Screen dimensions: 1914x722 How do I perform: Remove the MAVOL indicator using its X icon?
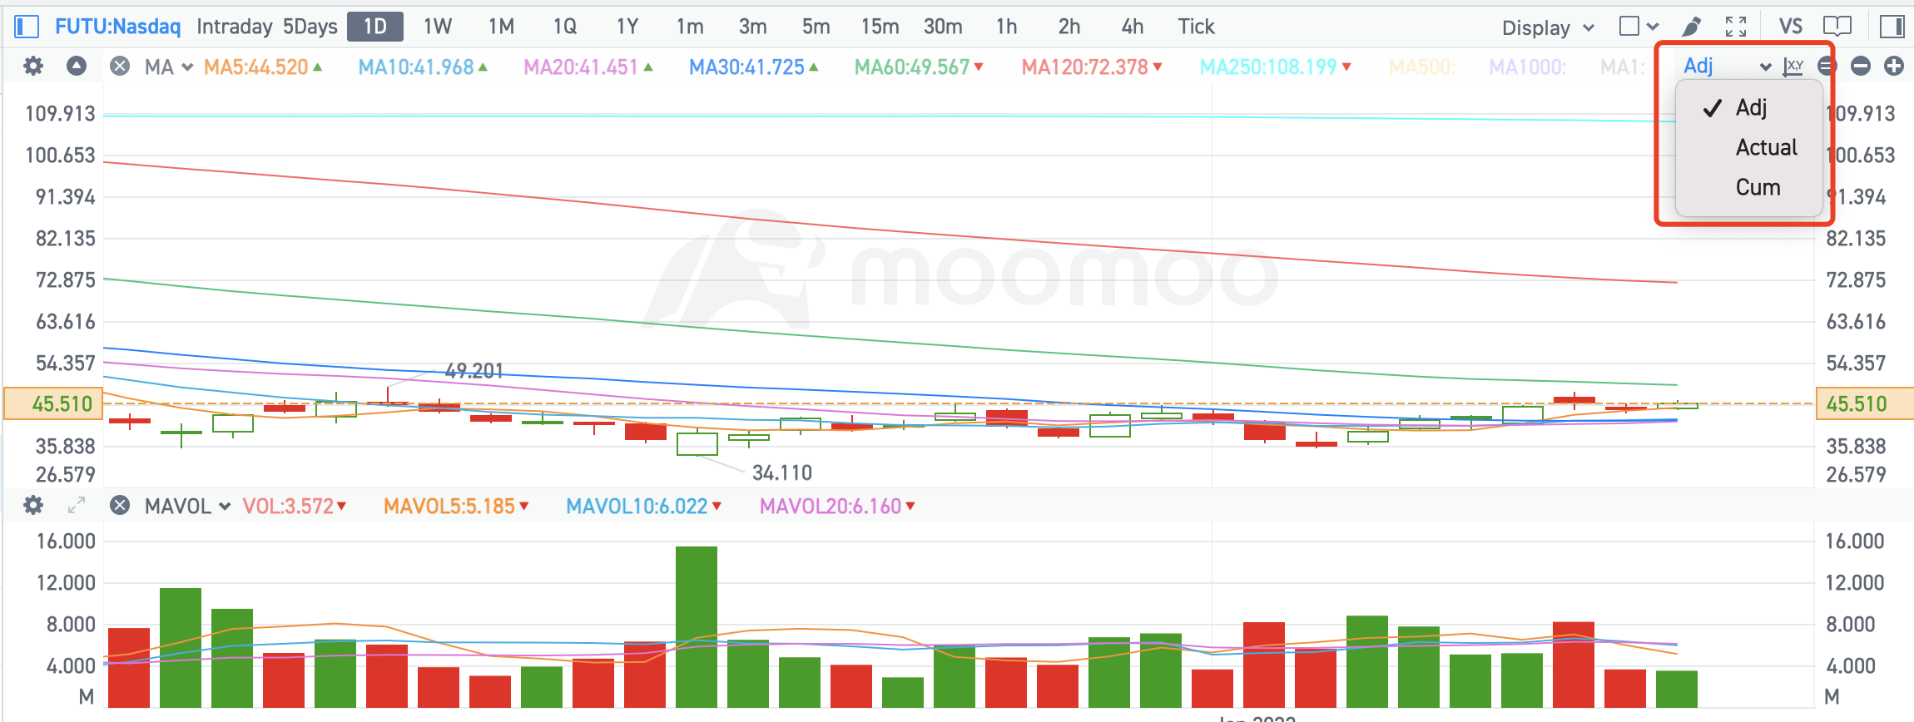pyautogui.click(x=120, y=505)
